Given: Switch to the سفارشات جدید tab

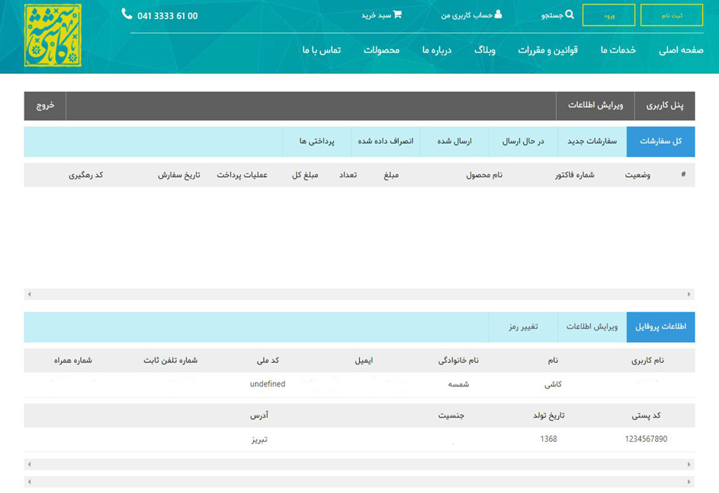Looking at the screenshot, I should (592, 142).
